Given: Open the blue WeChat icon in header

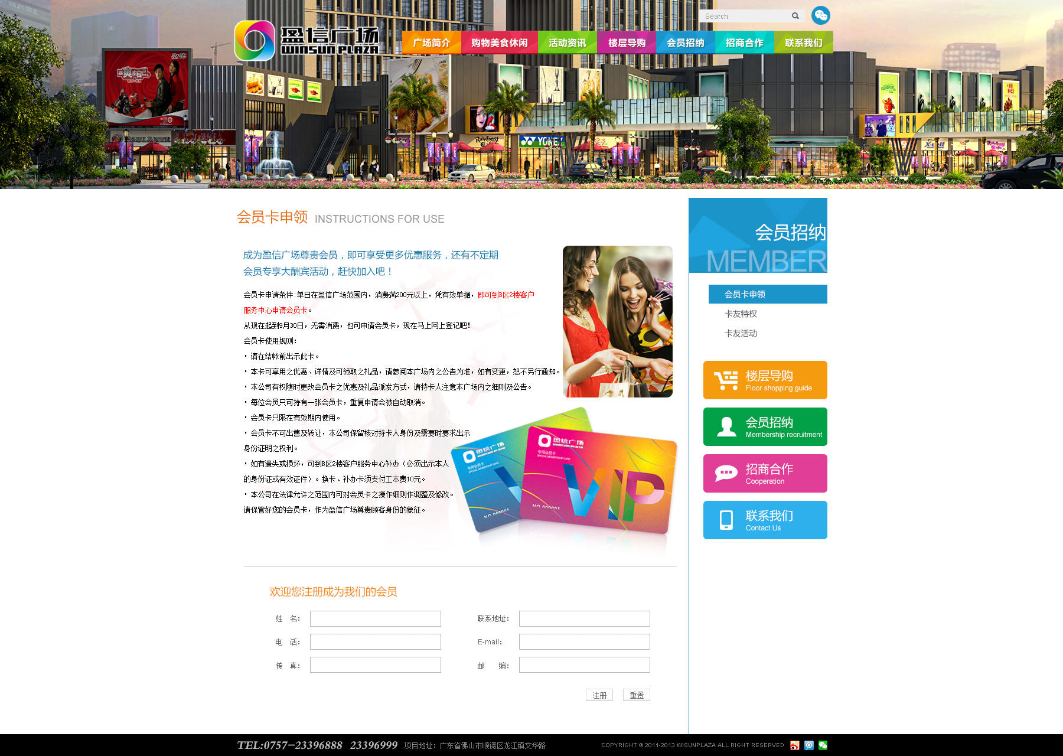Looking at the screenshot, I should tap(820, 15).
